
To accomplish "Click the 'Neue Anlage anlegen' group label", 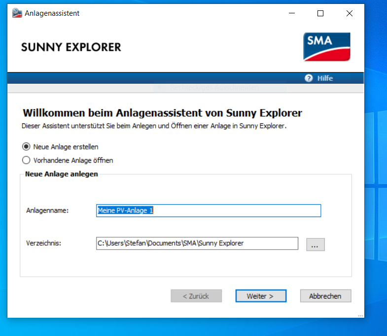I will [x=62, y=174].
